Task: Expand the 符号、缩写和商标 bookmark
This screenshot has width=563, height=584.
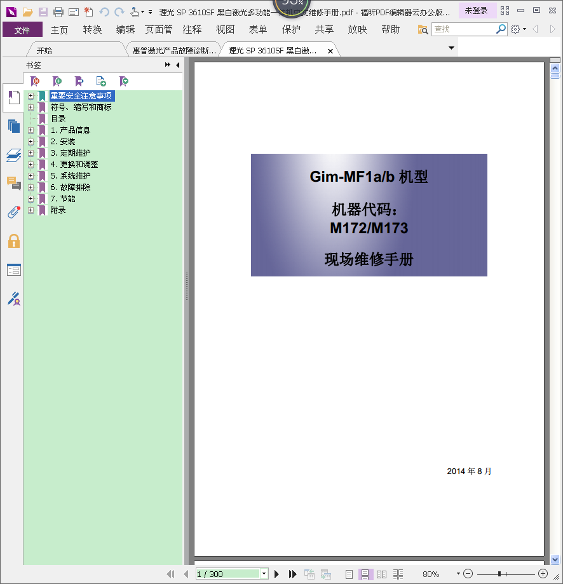Action: [31, 107]
